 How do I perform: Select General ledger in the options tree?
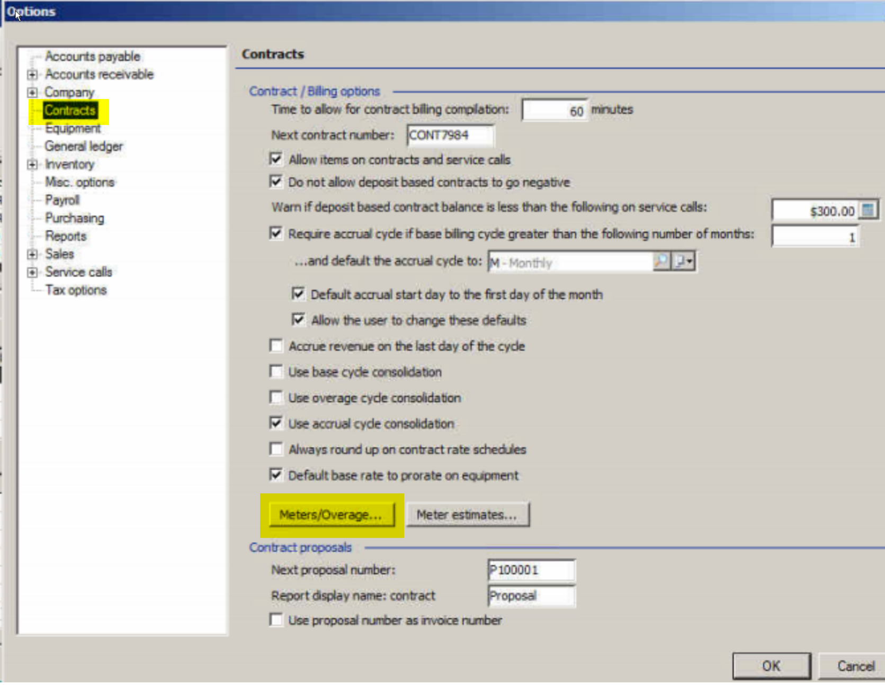(x=84, y=147)
